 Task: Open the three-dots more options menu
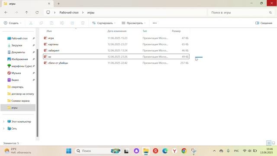[x=155, y=23]
